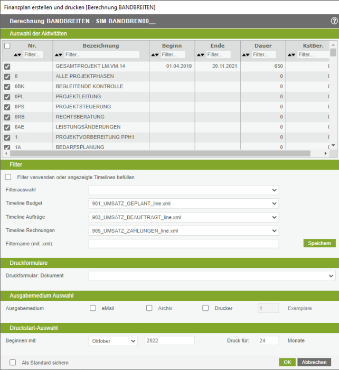This screenshot has height=370, width=339.
Task: Cancel dialog with Abbrechen button
Action: coord(316,363)
